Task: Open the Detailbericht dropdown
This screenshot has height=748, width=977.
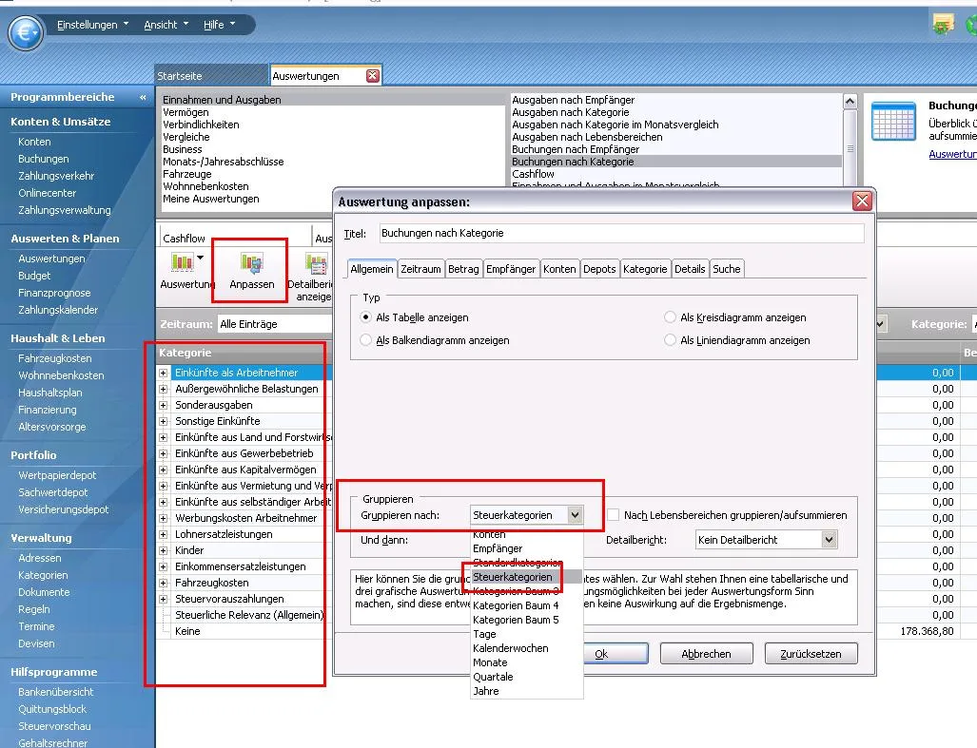Action: pos(829,540)
